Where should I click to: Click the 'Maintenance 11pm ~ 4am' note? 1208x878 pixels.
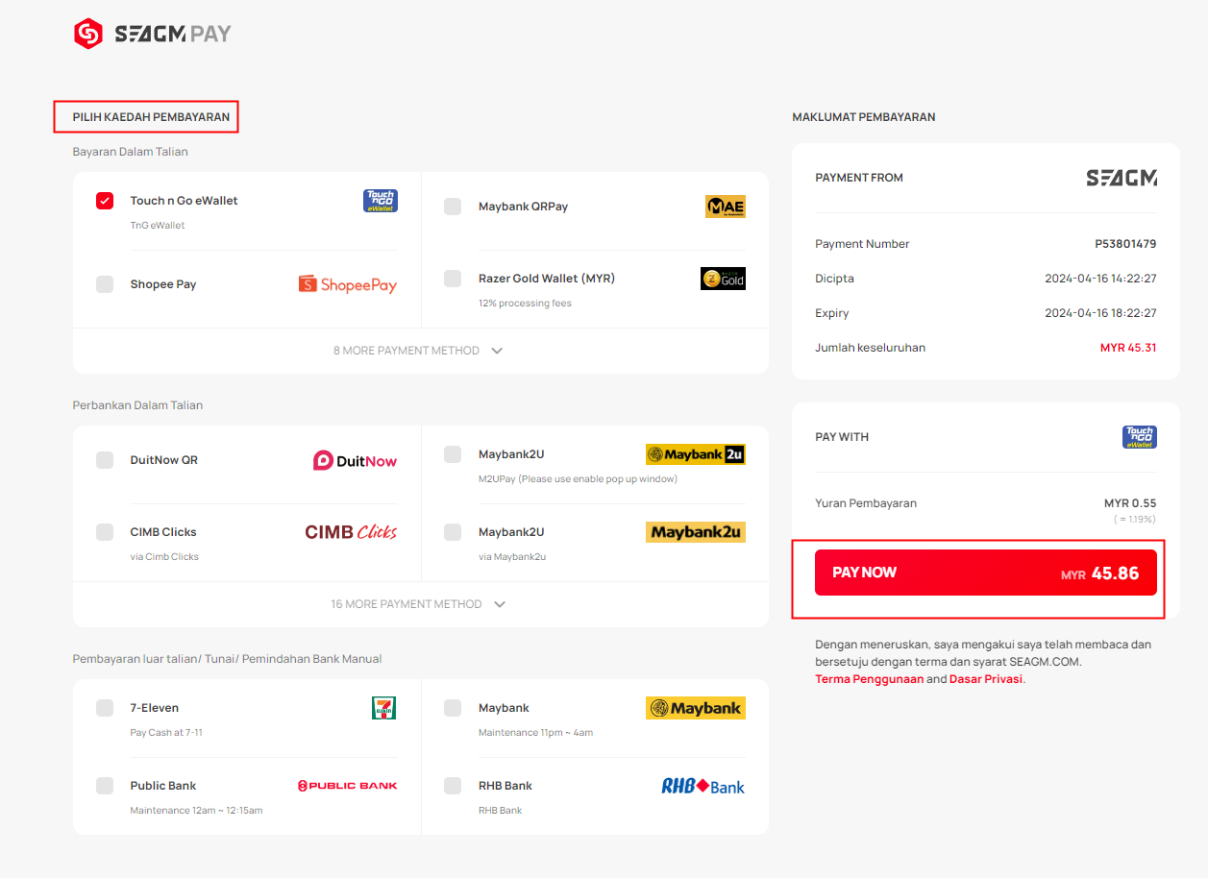pos(535,733)
